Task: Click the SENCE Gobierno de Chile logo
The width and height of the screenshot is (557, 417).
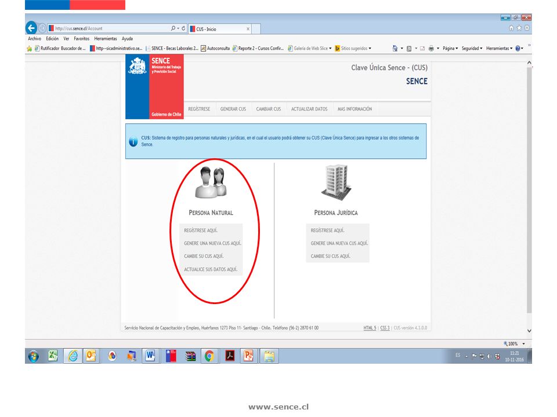Action: tap(154, 86)
